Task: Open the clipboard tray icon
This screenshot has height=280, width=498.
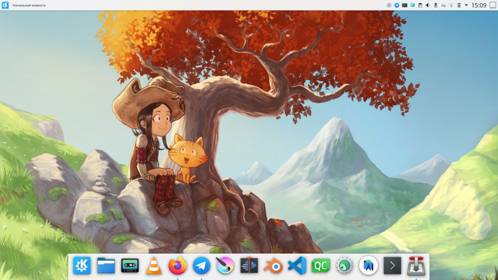Action: click(420, 5)
